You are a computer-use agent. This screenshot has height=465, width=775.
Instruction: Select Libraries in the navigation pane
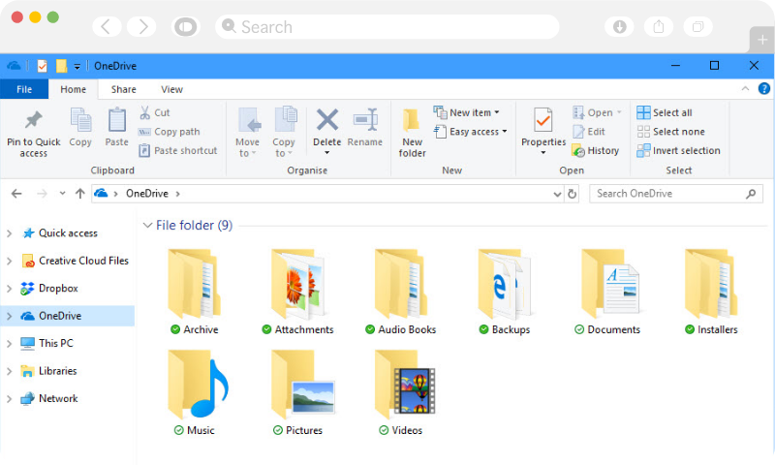(48, 371)
